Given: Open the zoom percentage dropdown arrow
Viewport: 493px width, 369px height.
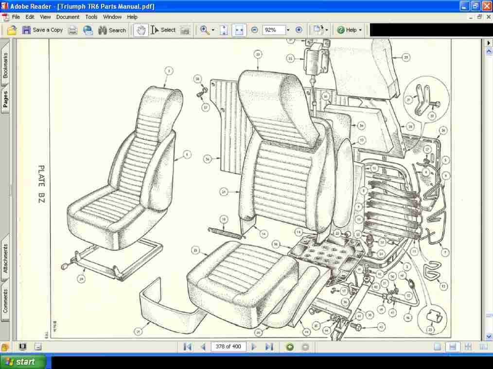Looking at the screenshot, I should pyautogui.click(x=288, y=30).
